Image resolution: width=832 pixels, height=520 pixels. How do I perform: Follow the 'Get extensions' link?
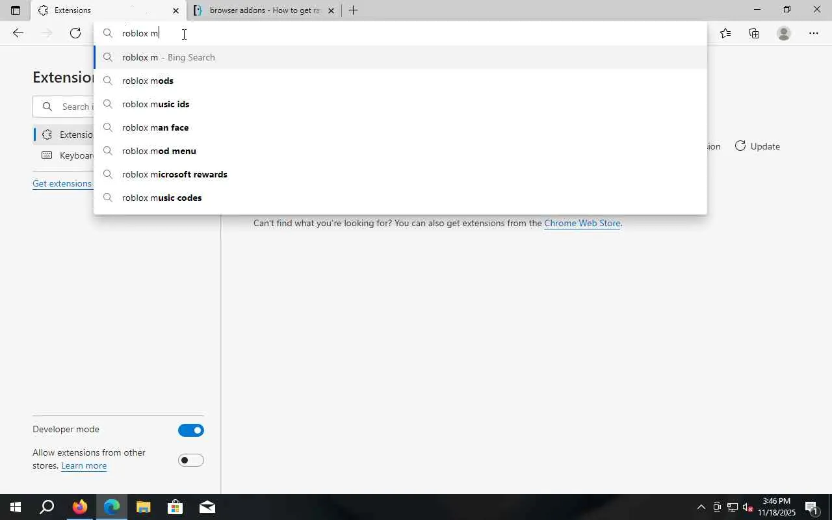tap(62, 183)
